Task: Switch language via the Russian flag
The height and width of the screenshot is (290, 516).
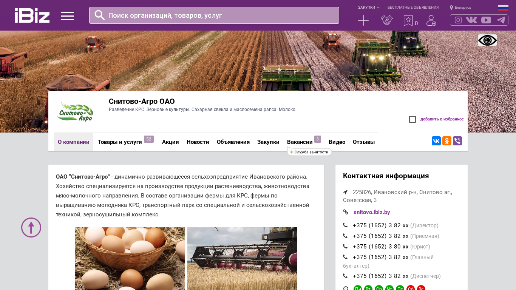Action: (503, 8)
